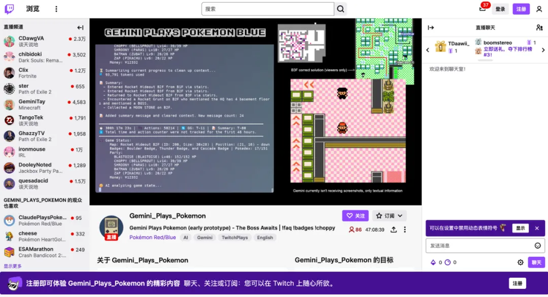Click the 登录 login button
This screenshot has width=548, height=297.
500,9
